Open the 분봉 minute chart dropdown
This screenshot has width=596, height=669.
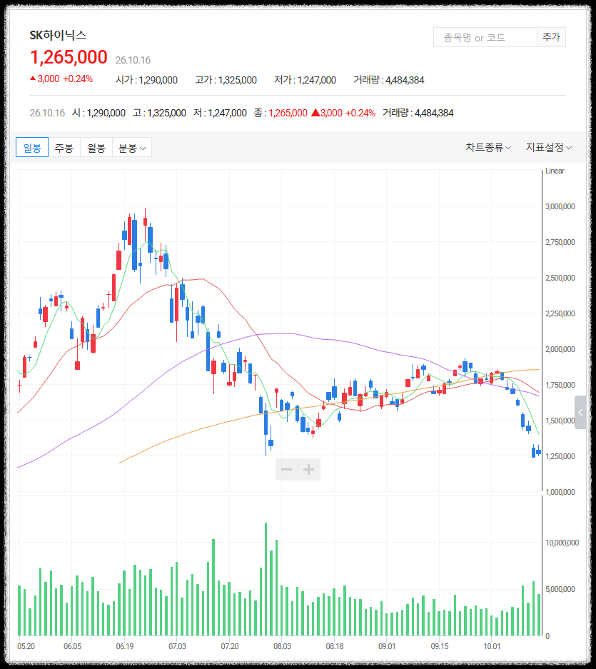[132, 148]
